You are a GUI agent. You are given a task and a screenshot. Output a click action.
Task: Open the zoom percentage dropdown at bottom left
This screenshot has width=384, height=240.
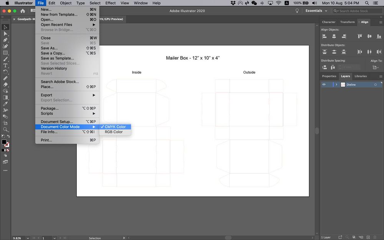[28, 238]
